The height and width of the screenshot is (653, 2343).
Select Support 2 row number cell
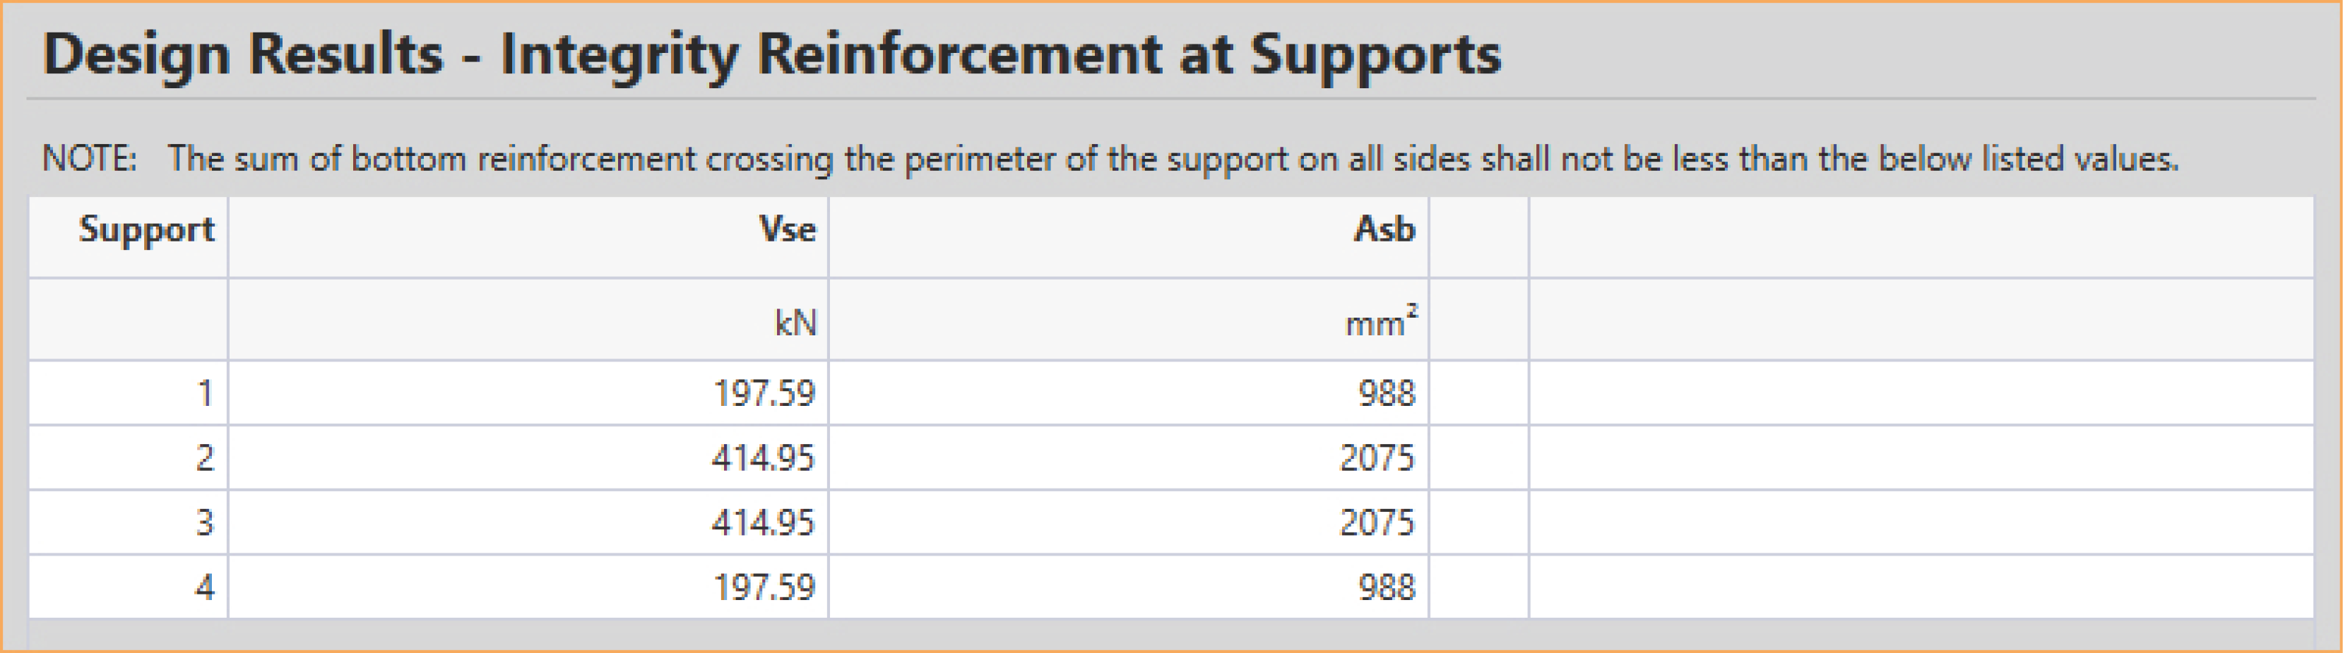pos(129,457)
